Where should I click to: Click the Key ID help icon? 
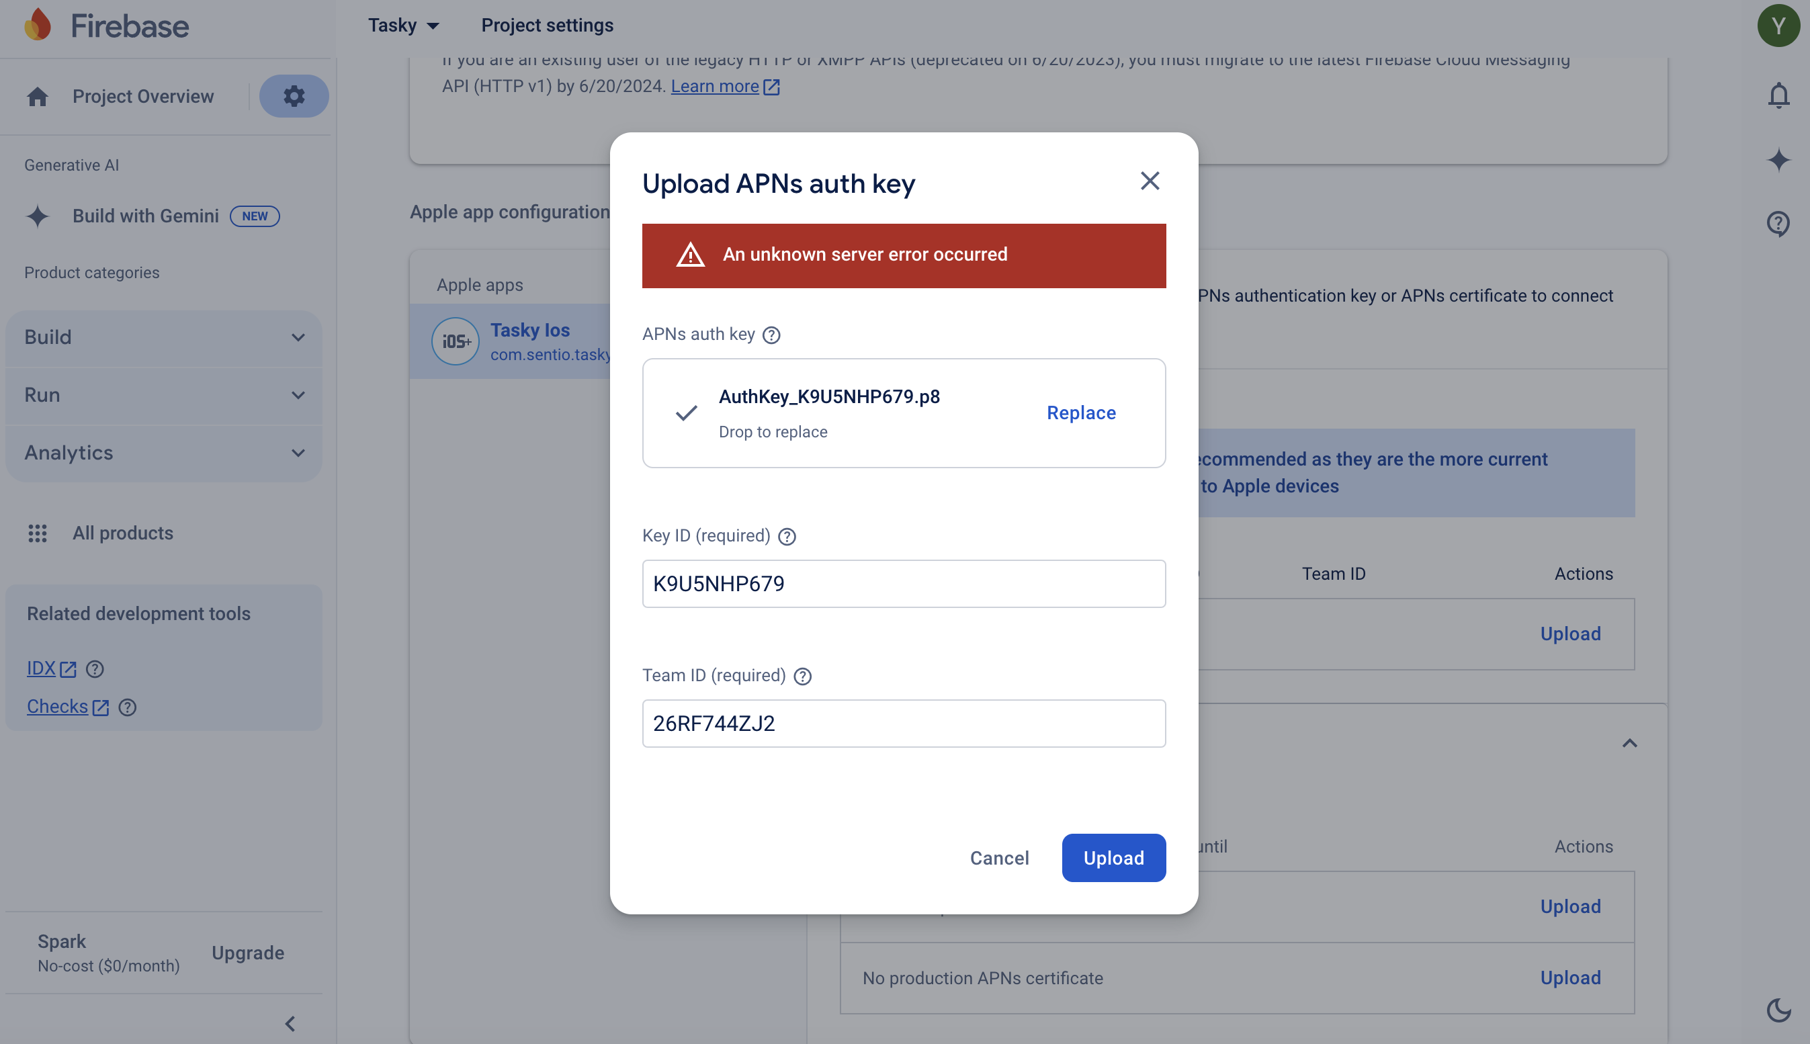(x=787, y=536)
